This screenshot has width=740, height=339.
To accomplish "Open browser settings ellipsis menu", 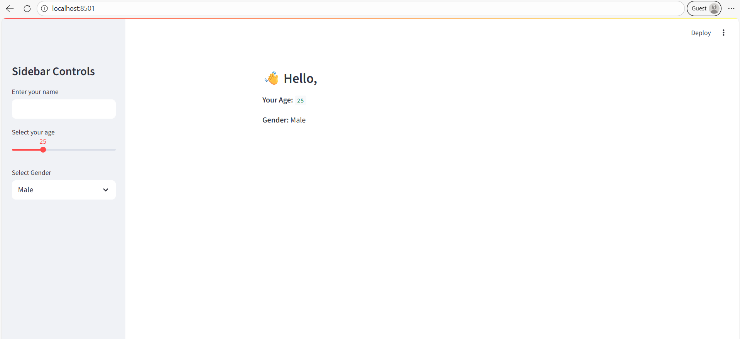I will pyautogui.click(x=731, y=8).
